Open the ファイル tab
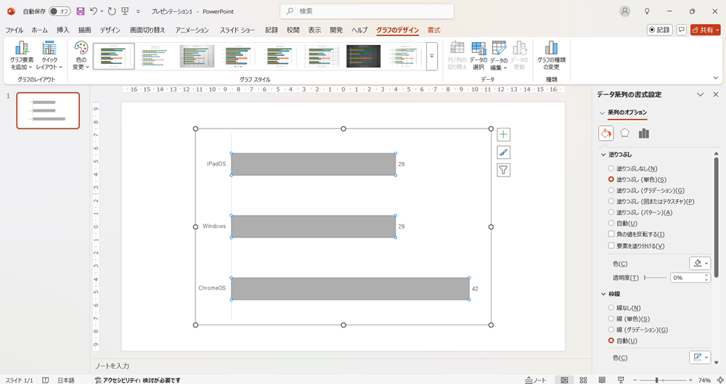Image resolution: width=726 pixels, height=384 pixels. (x=15, y=30)
